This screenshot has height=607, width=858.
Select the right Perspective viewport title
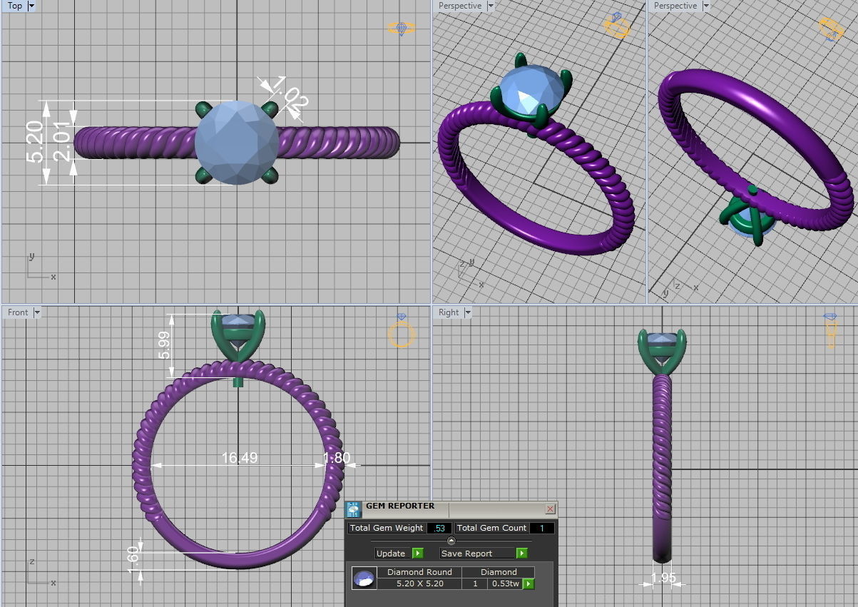coord(675,6)
